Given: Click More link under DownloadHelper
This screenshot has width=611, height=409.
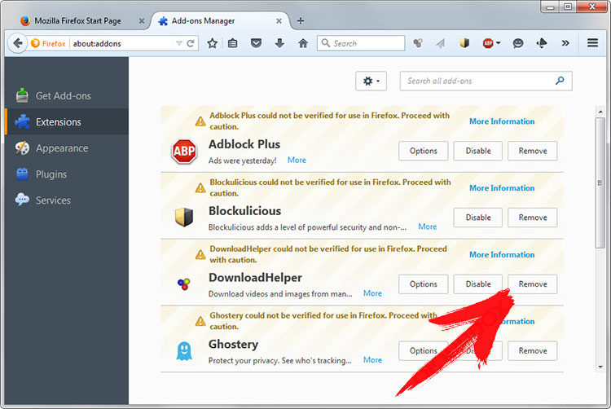Looking at the screenshot, I should point(372,293).
